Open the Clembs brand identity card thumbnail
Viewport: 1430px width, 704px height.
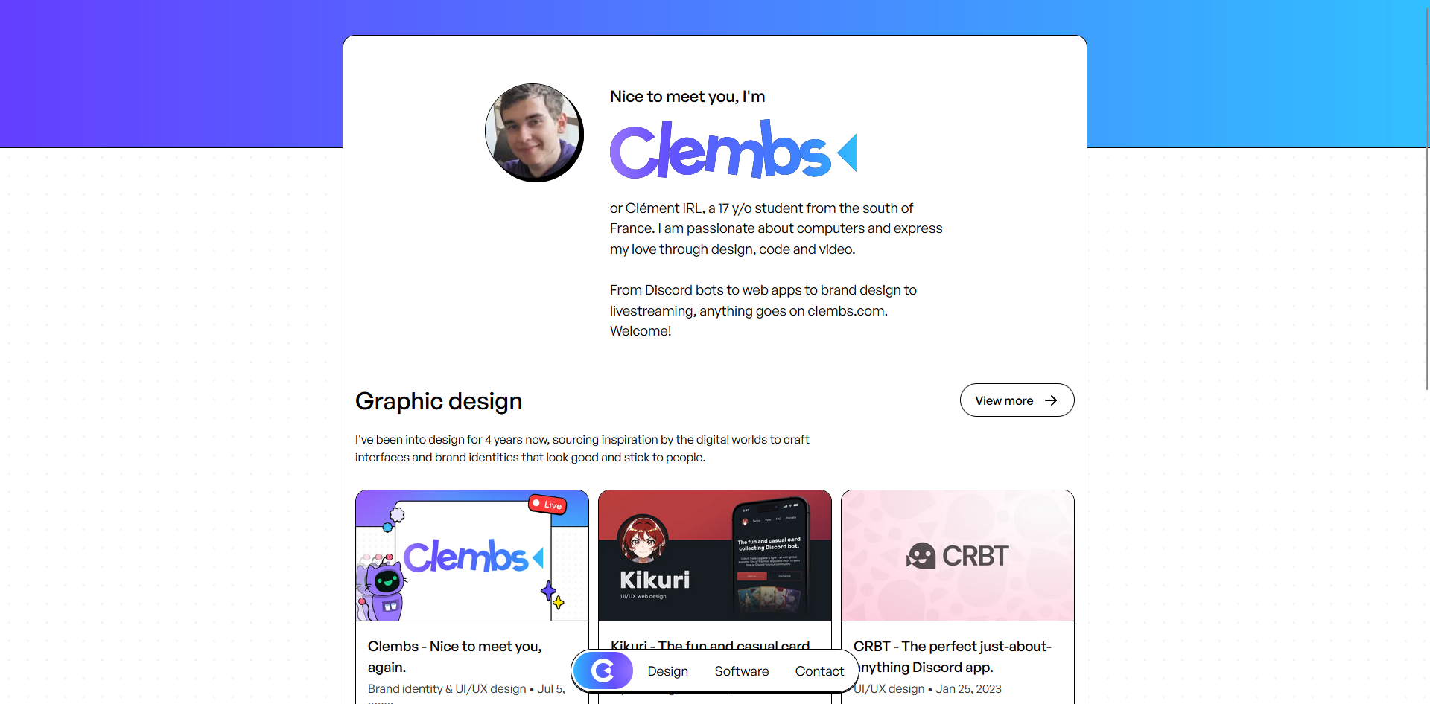[x=472, y=556]
